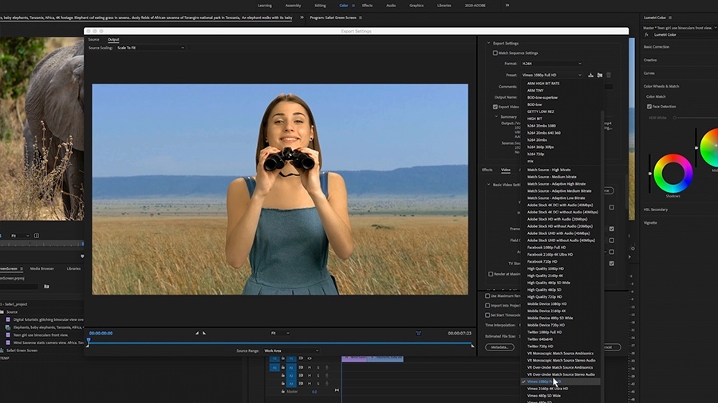Uncheck the Export Video checkbox
This screenshot has height=403, width=718.
coord(495,107)
